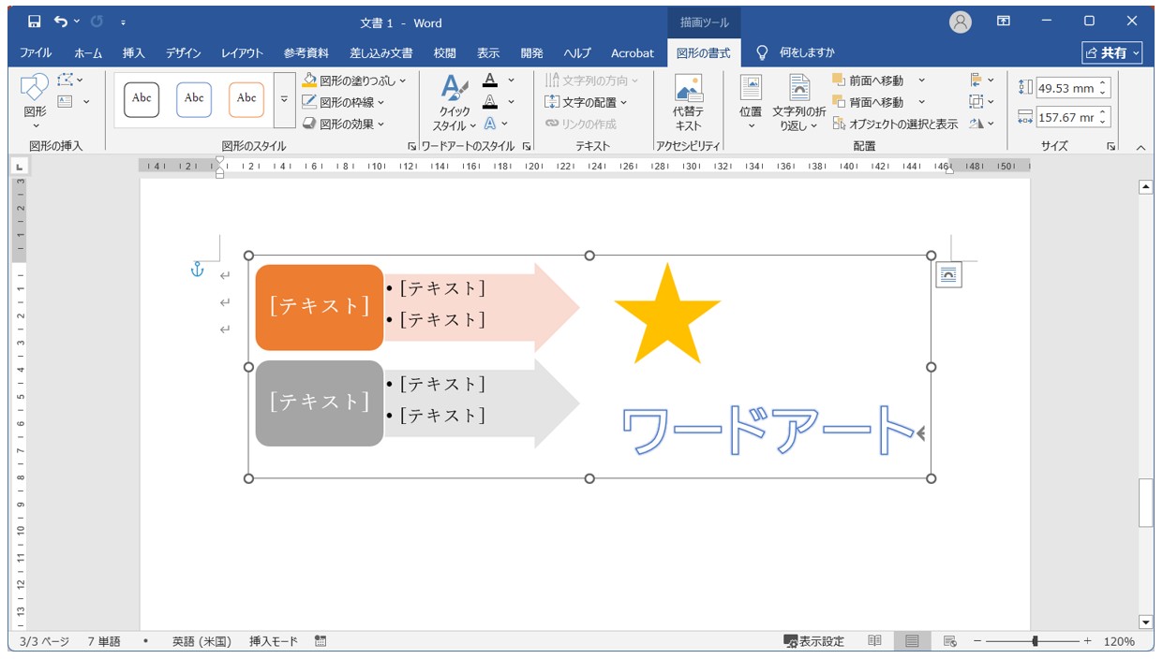This screenshot has width=1163, height=659.
Task: Select the yellow star shape
Action: pos(667,315)
